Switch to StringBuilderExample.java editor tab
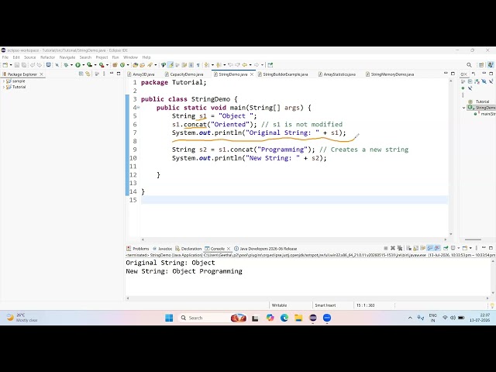Screen dimensions: 496x372 (283, 74)
